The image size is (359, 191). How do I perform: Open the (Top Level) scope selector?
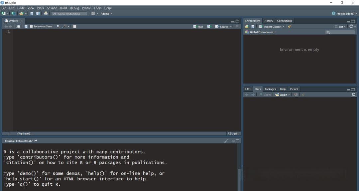click(x=25, y=134)
